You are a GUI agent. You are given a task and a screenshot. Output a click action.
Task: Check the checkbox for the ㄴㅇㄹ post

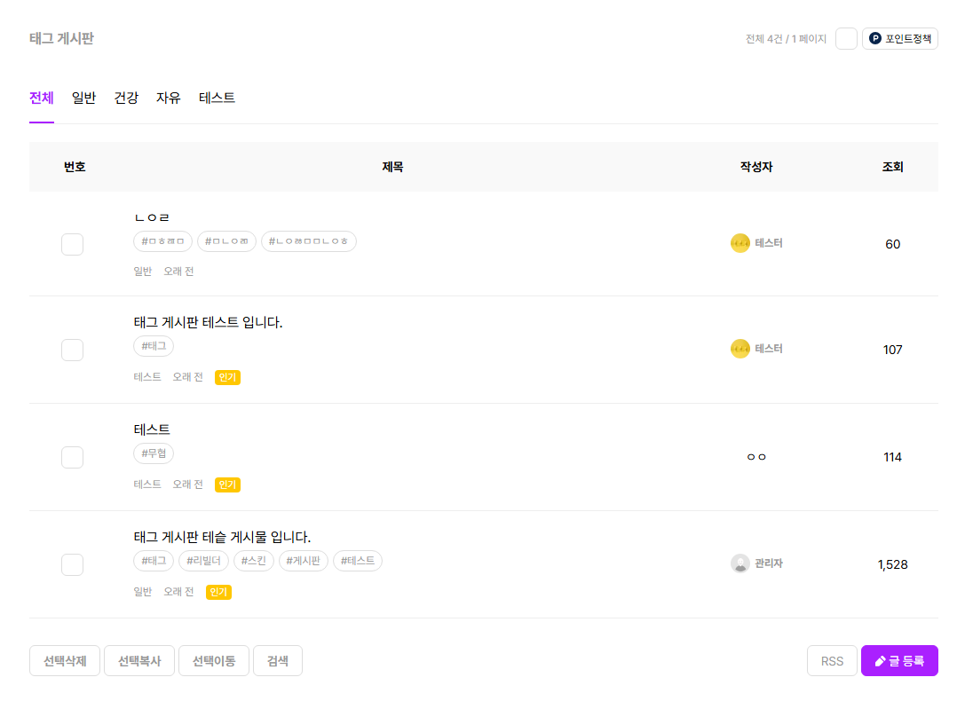(72, 244)
